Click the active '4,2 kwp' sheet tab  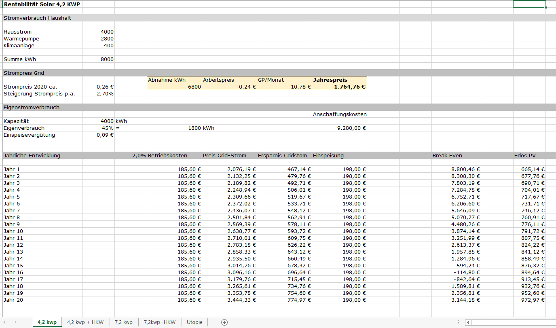[x=47, y=322]
